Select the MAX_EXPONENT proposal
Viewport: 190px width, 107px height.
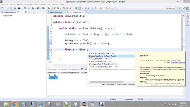112,59
